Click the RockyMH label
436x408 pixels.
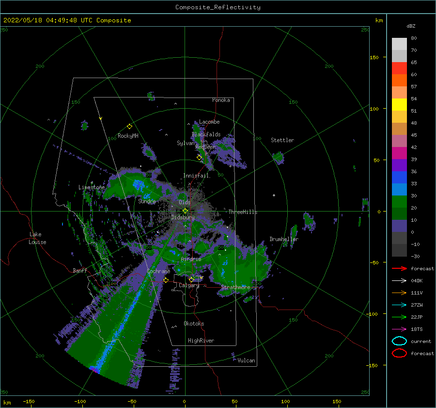point(128,136)
